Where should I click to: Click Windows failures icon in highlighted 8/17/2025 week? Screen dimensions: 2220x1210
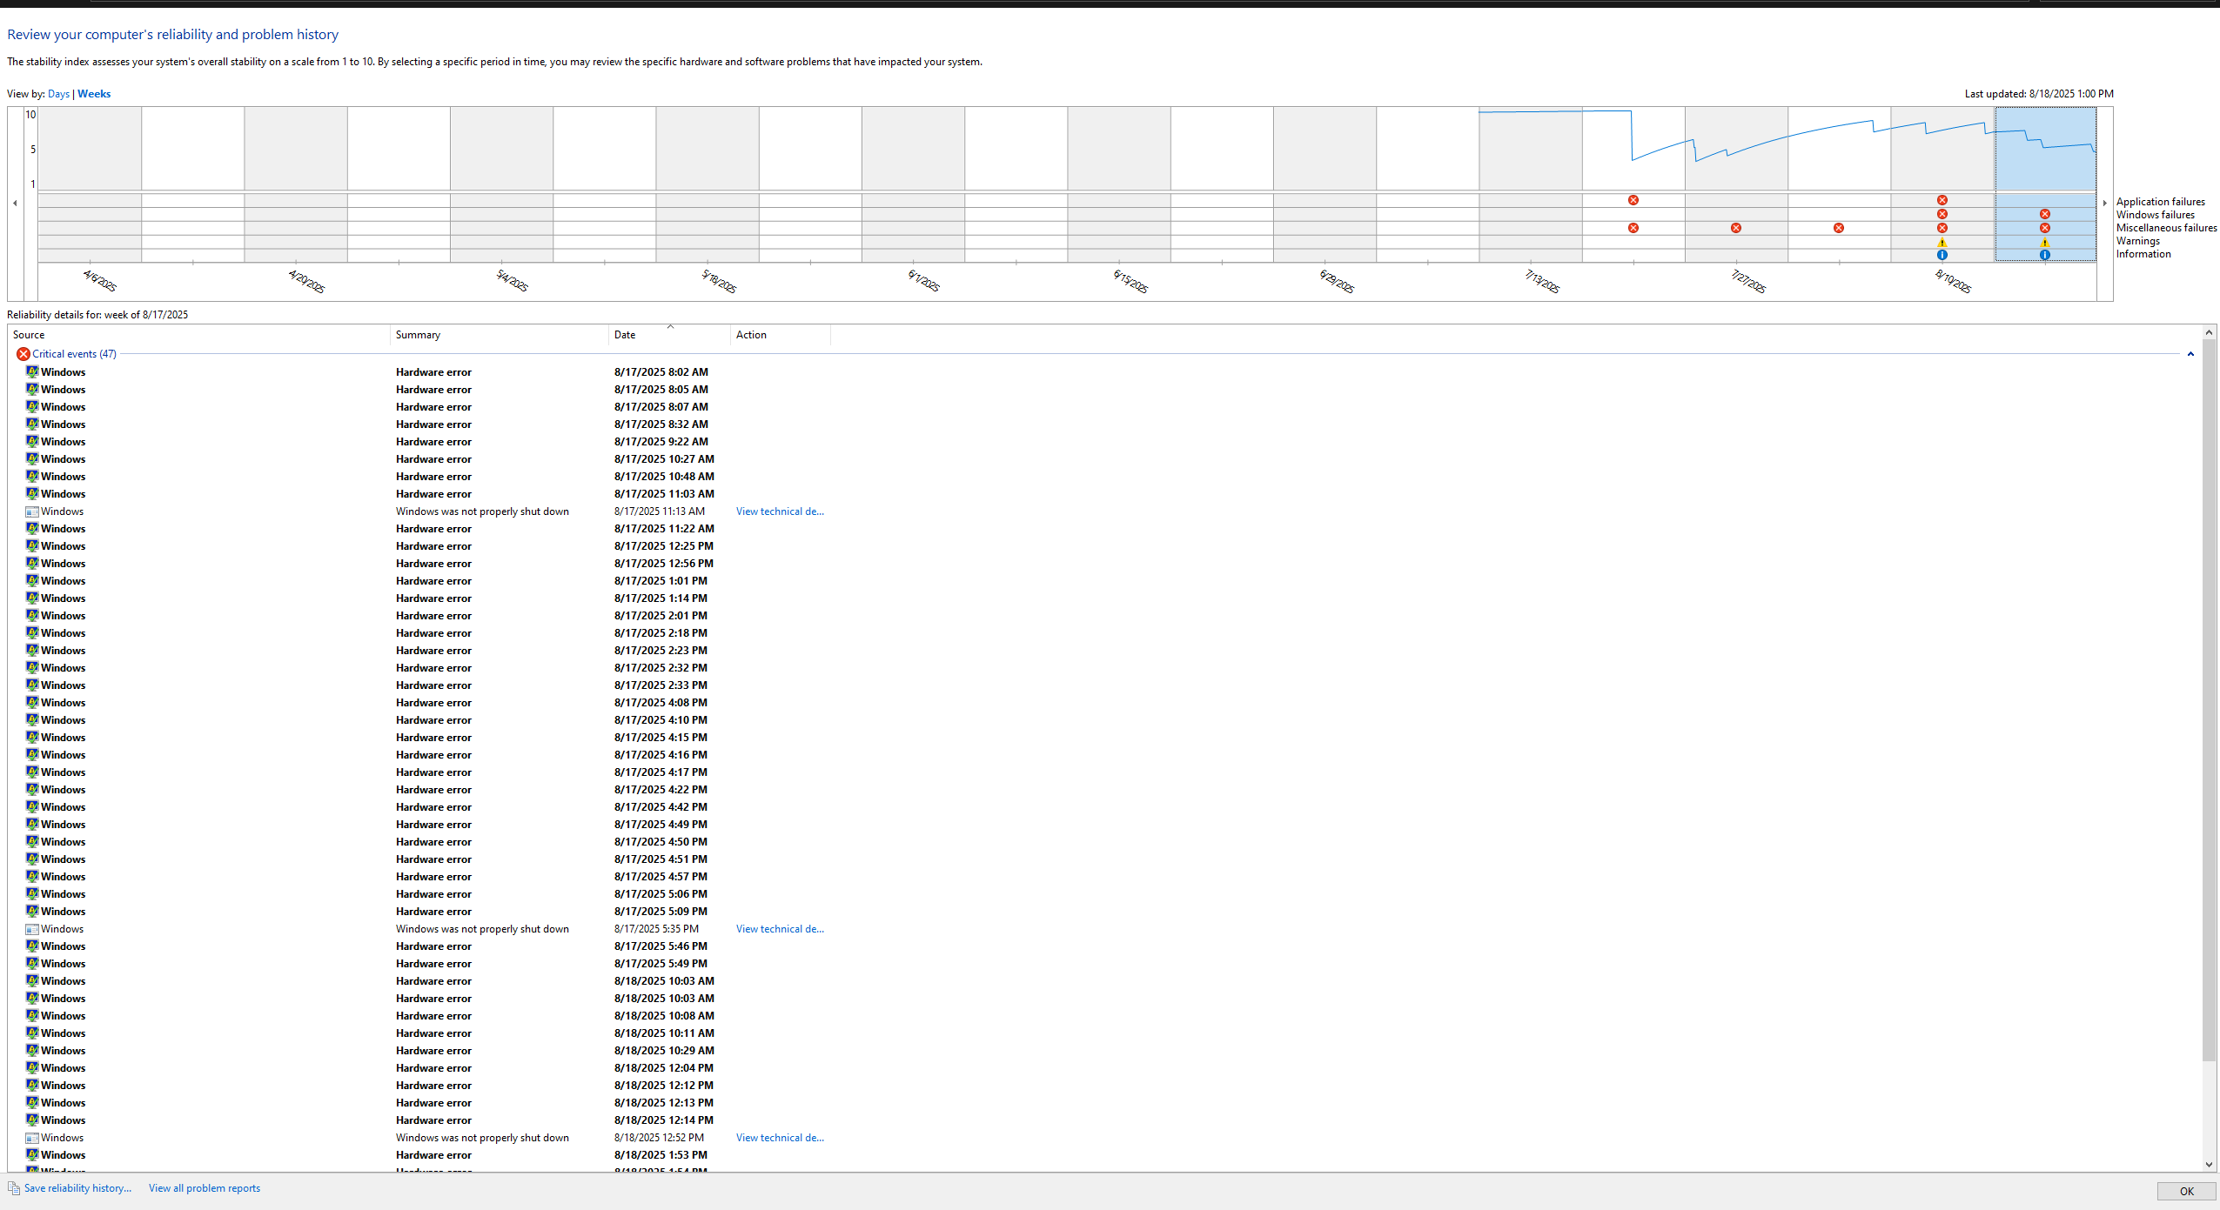click(x=2045, y=214)
